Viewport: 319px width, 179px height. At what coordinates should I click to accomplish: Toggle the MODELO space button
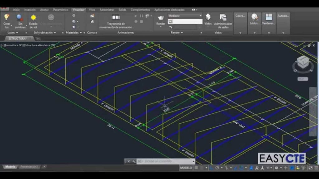(186, 168)
